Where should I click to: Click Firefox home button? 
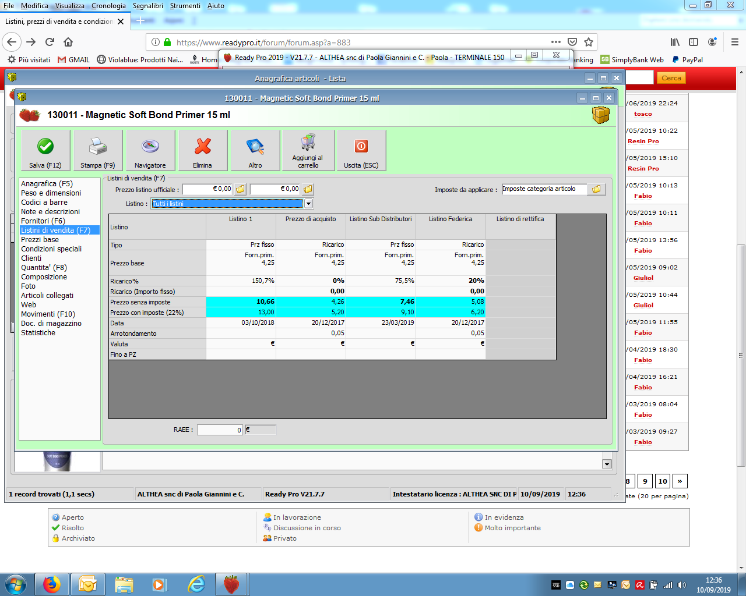tap(68, 42)
